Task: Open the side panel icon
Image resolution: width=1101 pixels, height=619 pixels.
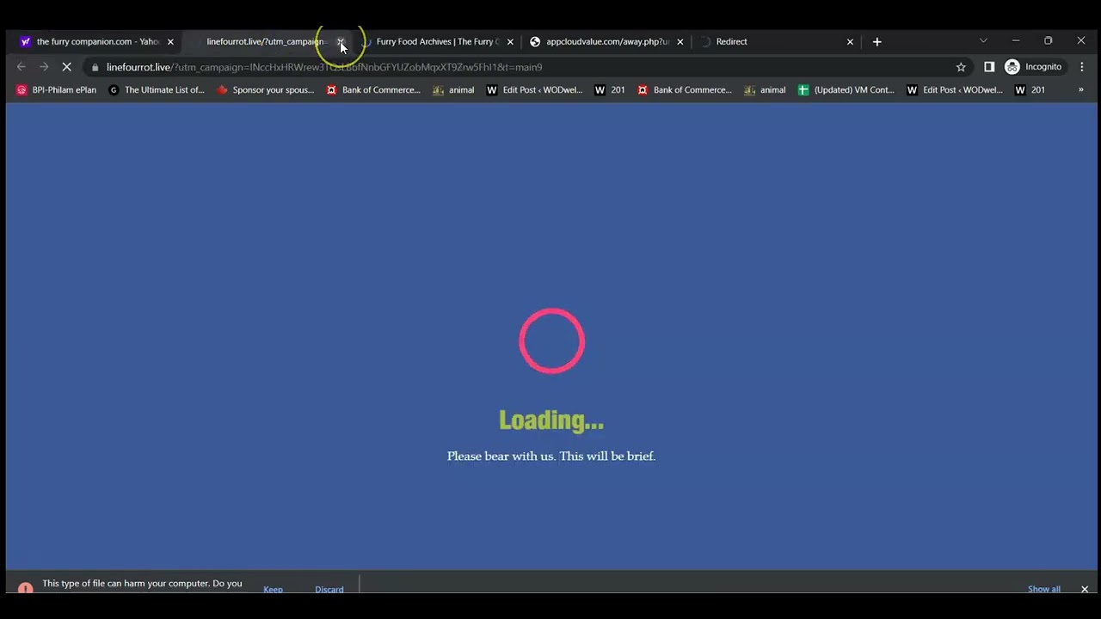Action: pos(988,67)
